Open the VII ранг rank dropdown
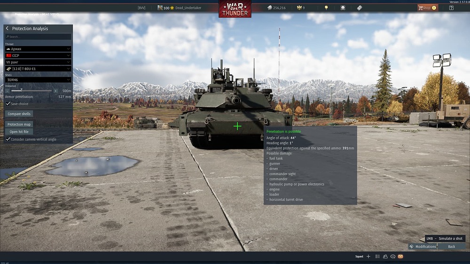The height and width of the screenshot is (264, 470). point(38,62)
